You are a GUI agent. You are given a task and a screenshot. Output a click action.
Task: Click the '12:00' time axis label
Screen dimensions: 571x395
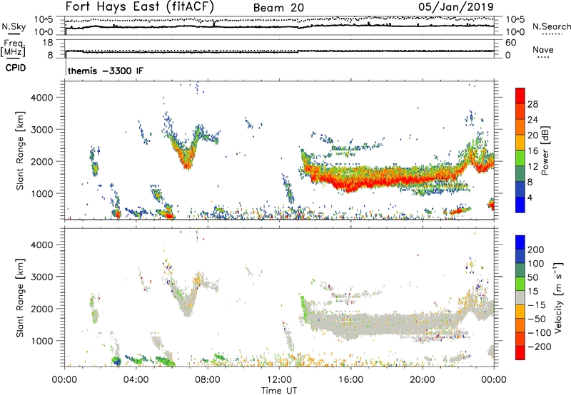click(x=279, y=380)
